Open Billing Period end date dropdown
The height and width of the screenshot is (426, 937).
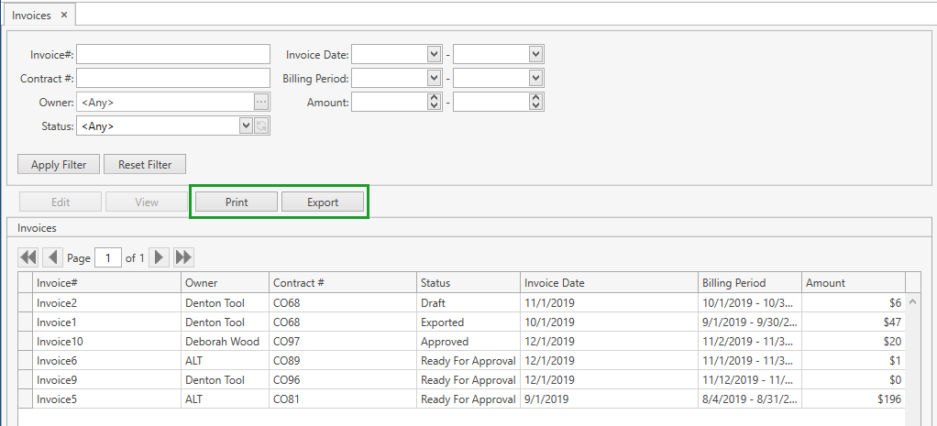coord(535,78)
